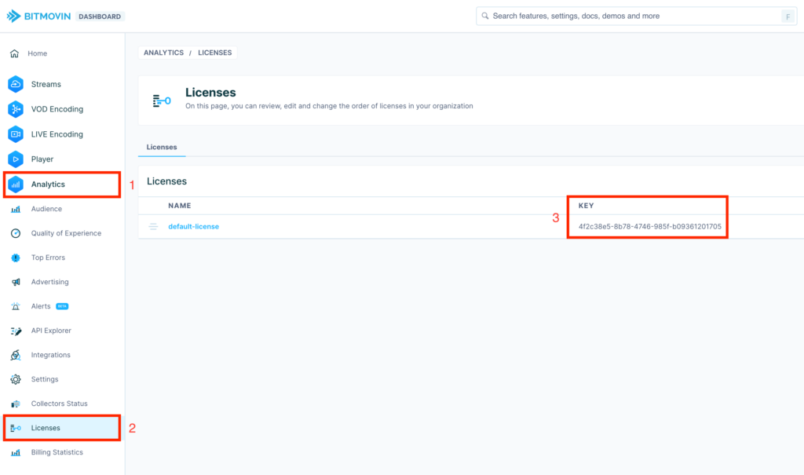Open the analytics Settings page
Screen dimensions: 804x475
click(45, 379)
